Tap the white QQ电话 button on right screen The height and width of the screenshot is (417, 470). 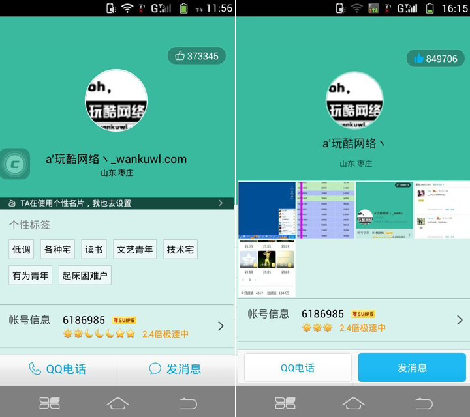pos(298,368)
